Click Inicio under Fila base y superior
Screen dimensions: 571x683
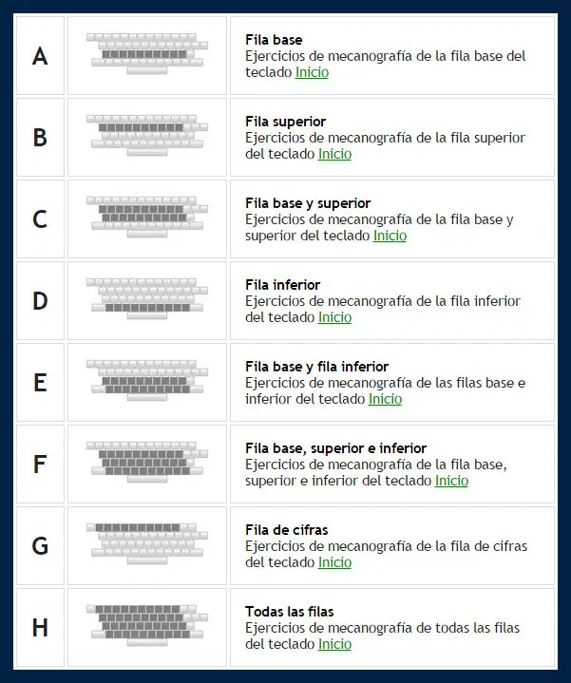(x=390, y=236)
